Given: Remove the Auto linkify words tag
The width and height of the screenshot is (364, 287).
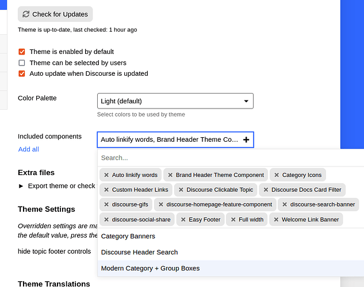Looking at the screenshot, I should coord(106,175).
